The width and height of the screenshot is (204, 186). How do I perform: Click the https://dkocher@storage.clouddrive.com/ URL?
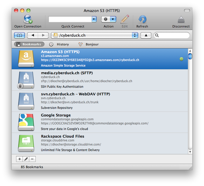pyautogui.click(x=71, y=145)
